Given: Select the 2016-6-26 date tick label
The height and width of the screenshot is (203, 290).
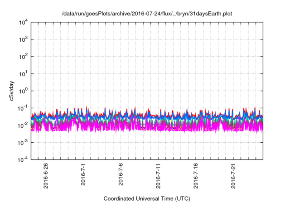Looking at the screenshot, I should point(46,176).
